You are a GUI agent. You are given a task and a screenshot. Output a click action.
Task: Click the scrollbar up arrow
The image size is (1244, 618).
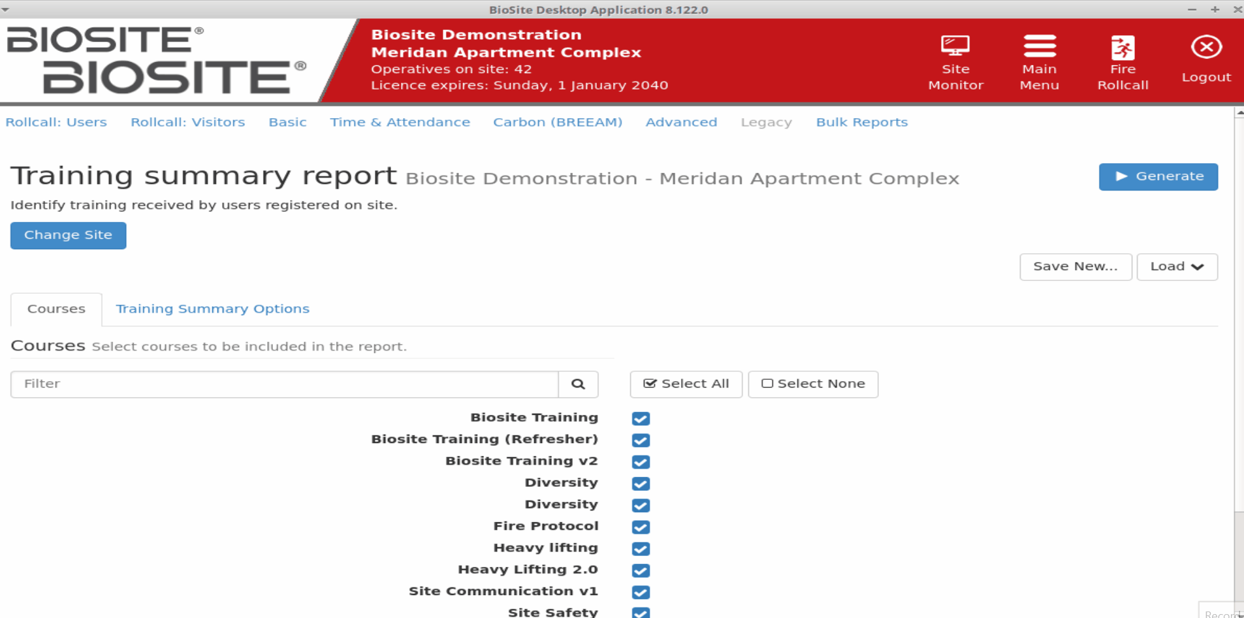1239,113
